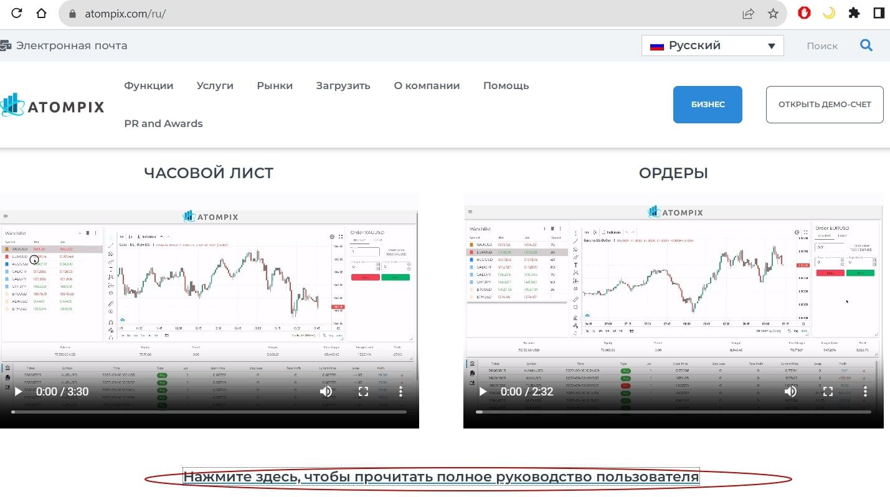Image resolution: width=890 pixels, height=497 pixels.
Task: Open more options on ОРДЕРЫ video
Action: 865,392
